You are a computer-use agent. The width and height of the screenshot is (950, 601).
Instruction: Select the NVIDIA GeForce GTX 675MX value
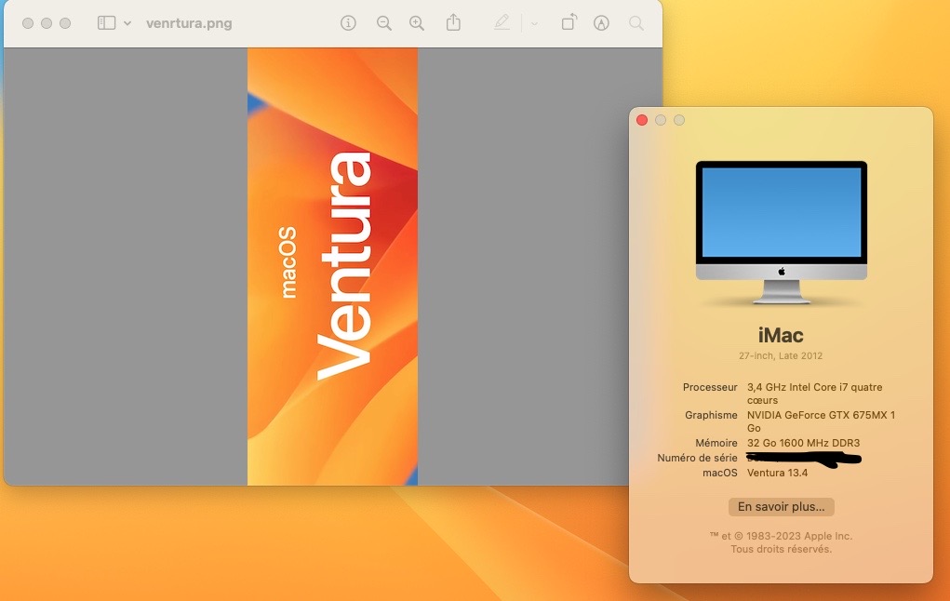tap(821, 421)
